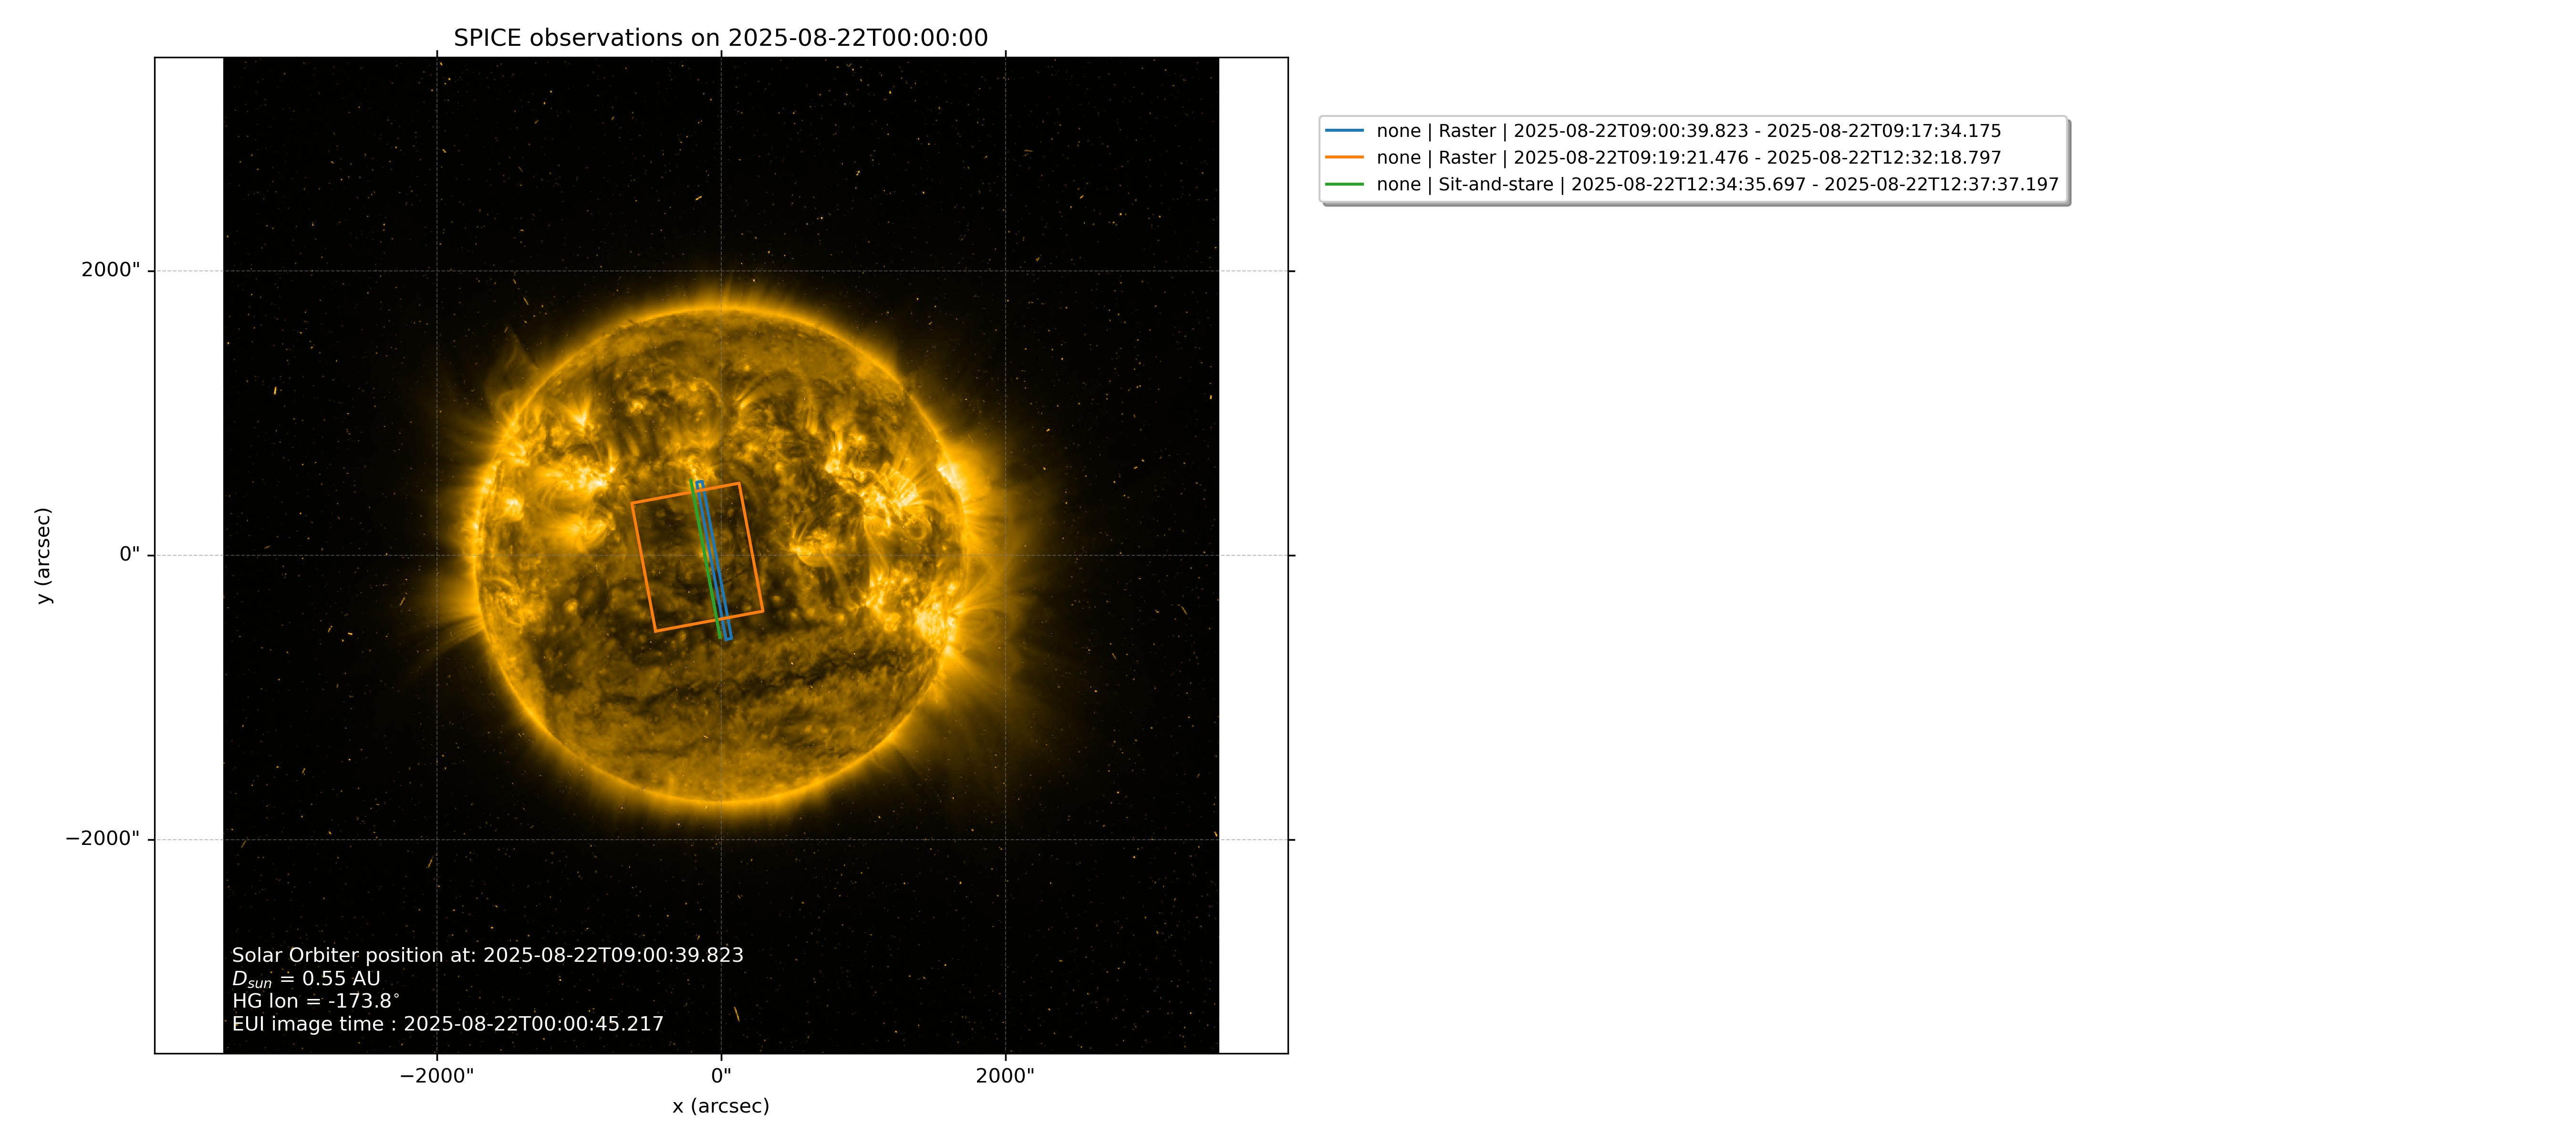
Task: Click the Dsun = 0.55 AU annotation
Action: (306, 979)
